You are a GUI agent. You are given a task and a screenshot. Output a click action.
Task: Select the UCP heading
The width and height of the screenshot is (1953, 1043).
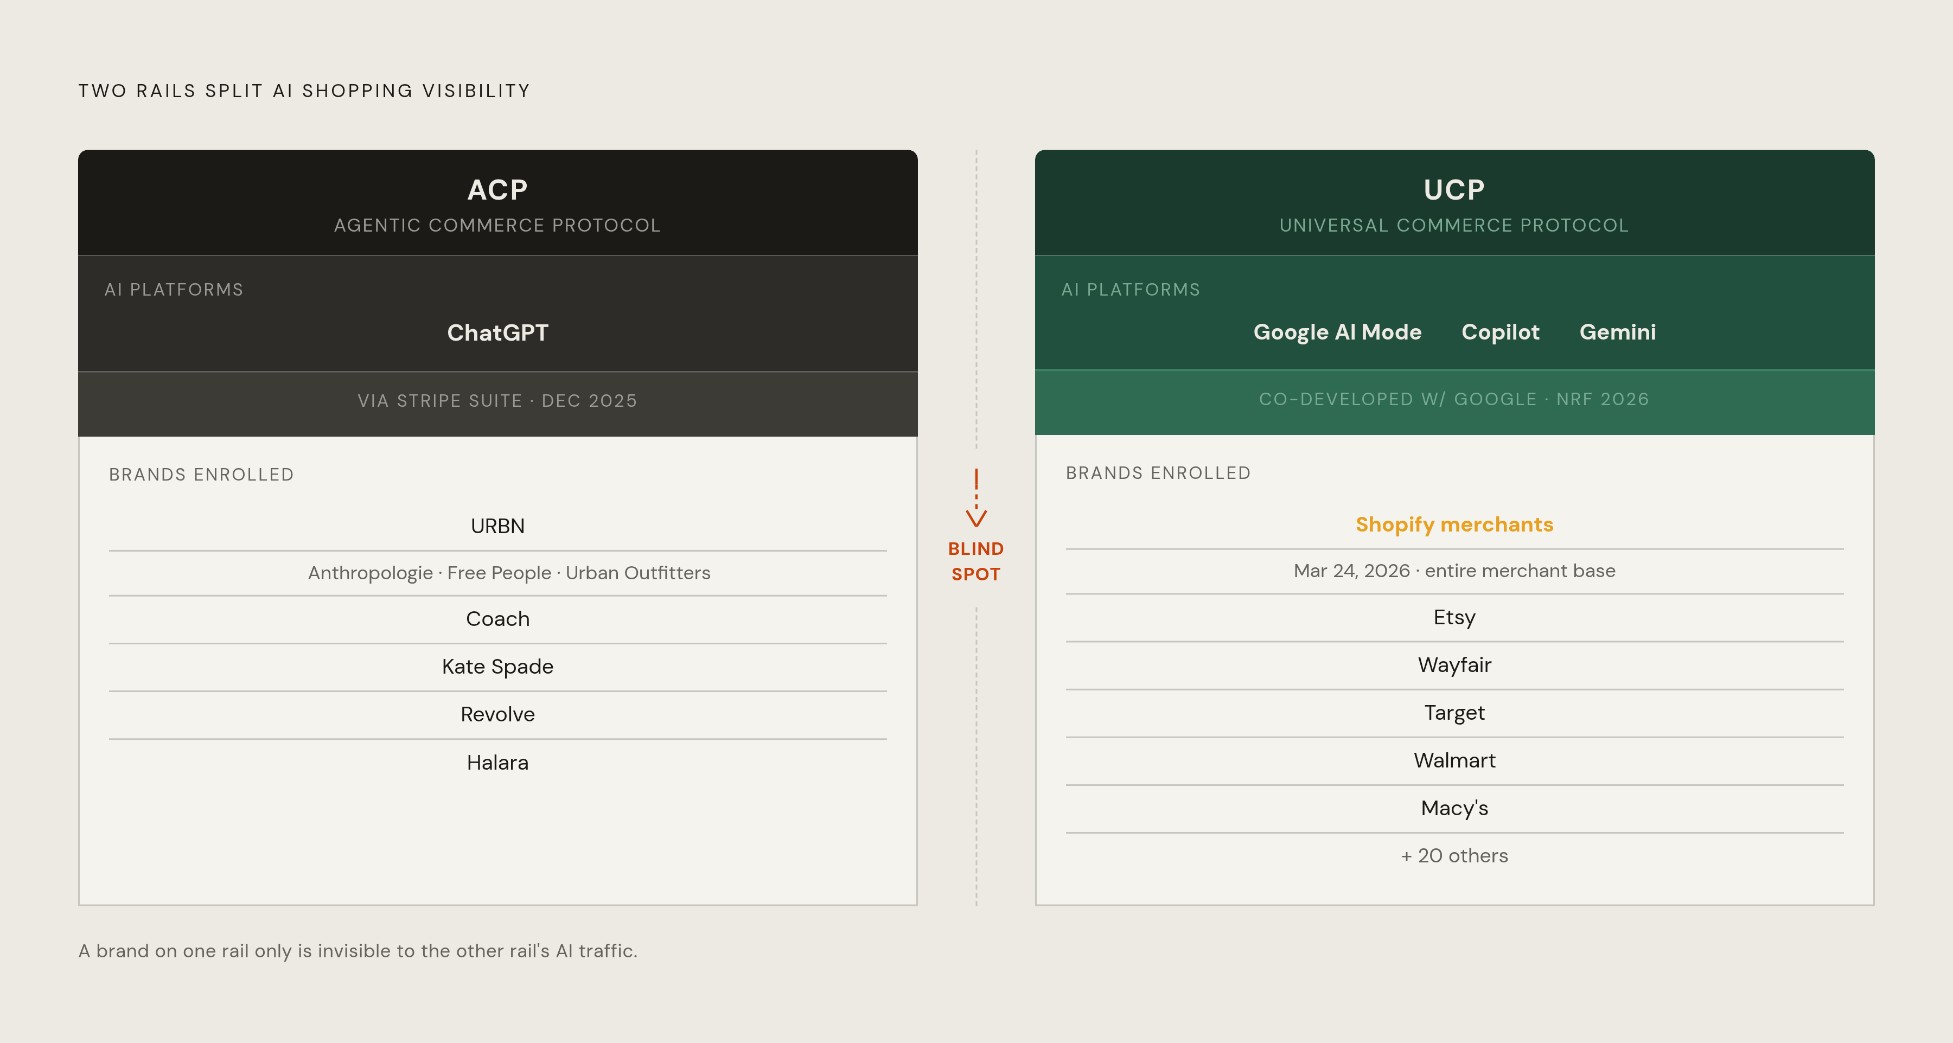[x=1454, y=189]
